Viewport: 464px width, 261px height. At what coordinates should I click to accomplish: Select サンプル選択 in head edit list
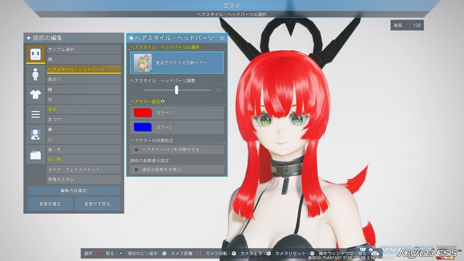click(x=84, y=49)
